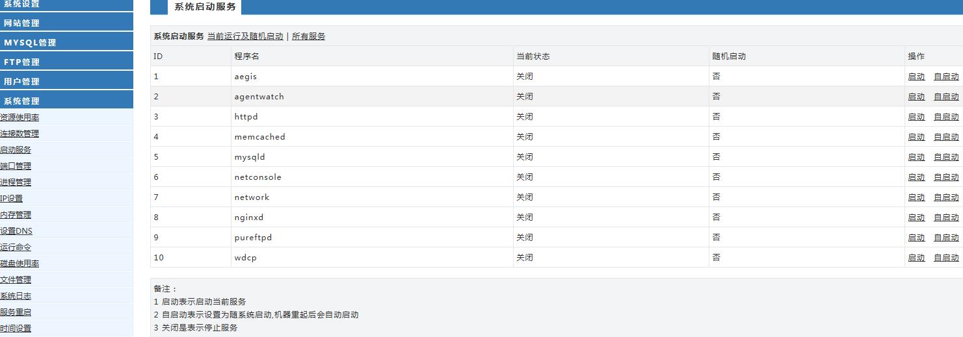The image size is (963, 337).
Task: Select the wdcp program name cell
Action: coord(372,258)
